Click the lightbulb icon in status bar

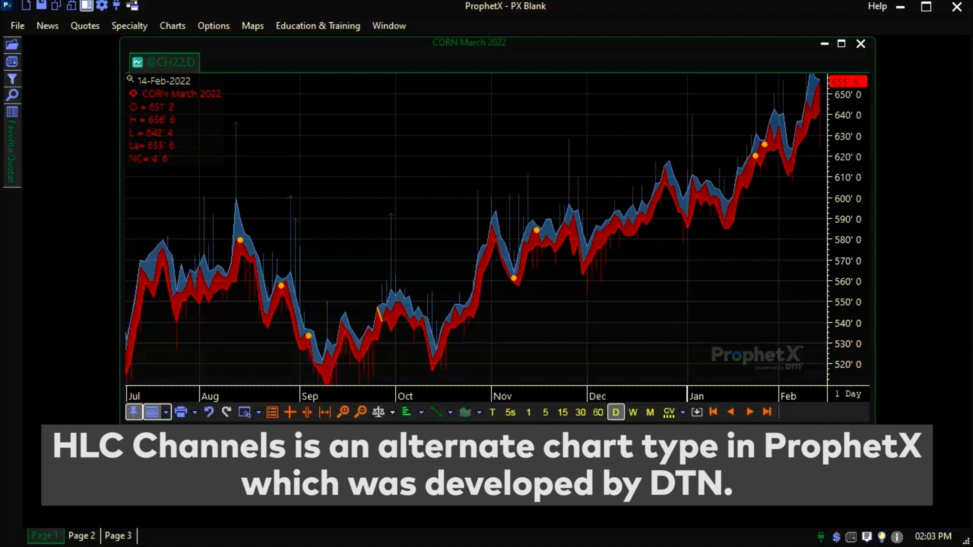click(x=881, y=537)
